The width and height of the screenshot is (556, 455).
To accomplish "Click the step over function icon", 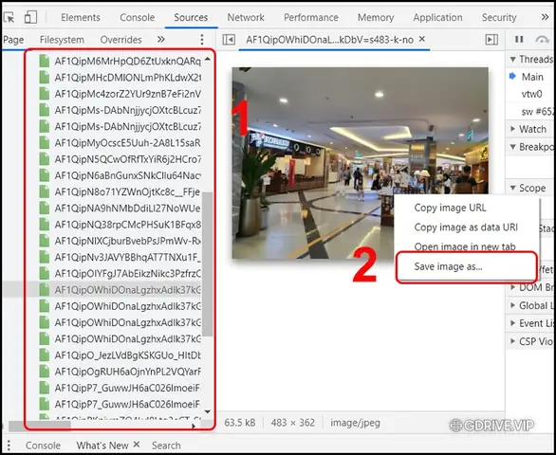I will pyautogui.click(x=542, y=40).
